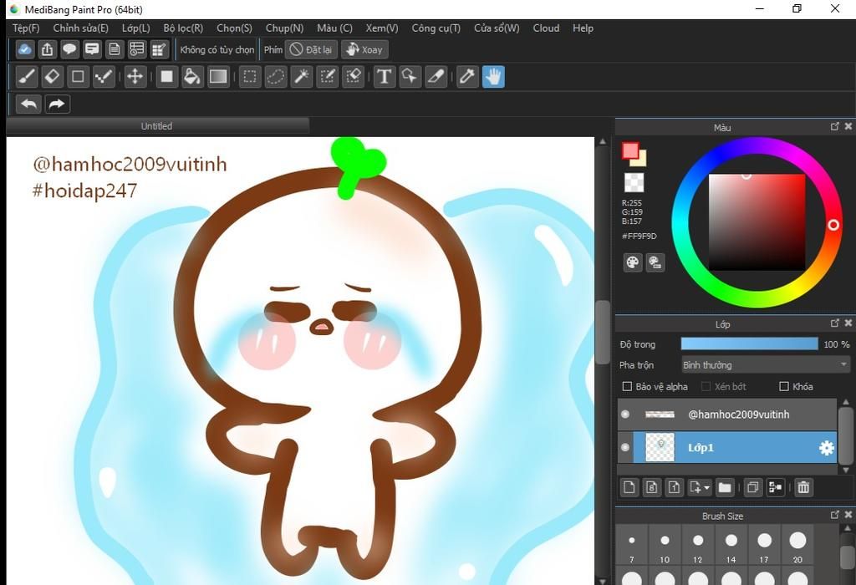Click the Độ trong opacity slider
The height and width of the screenshot is (585, 856).
pos(750,343)
